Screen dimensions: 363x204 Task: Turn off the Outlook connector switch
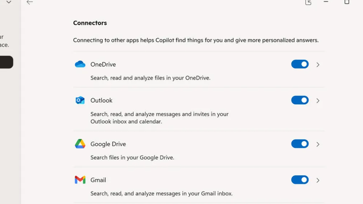pos(300,100)
